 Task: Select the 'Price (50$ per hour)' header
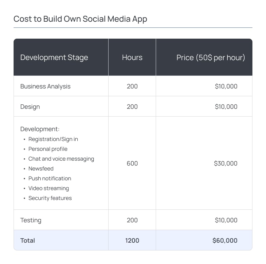coord(210,58)
